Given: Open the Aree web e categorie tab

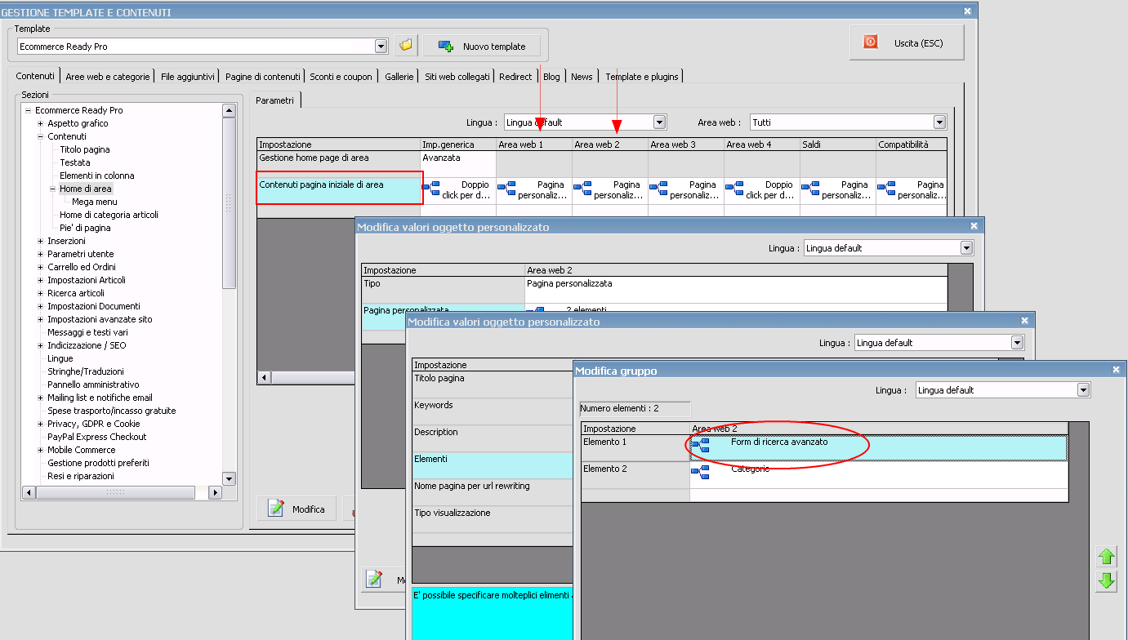Looking at the screenshot, I should [108, 77].
